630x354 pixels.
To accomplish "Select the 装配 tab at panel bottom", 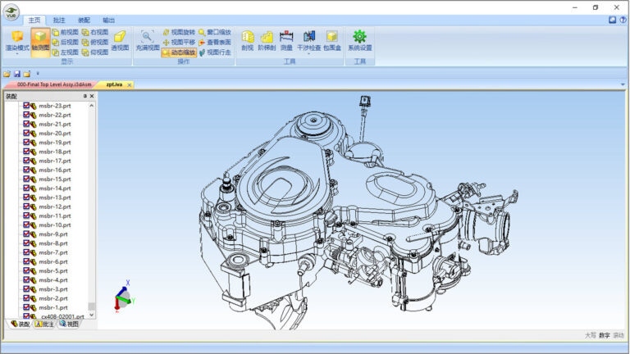I will tap(20, 324).
